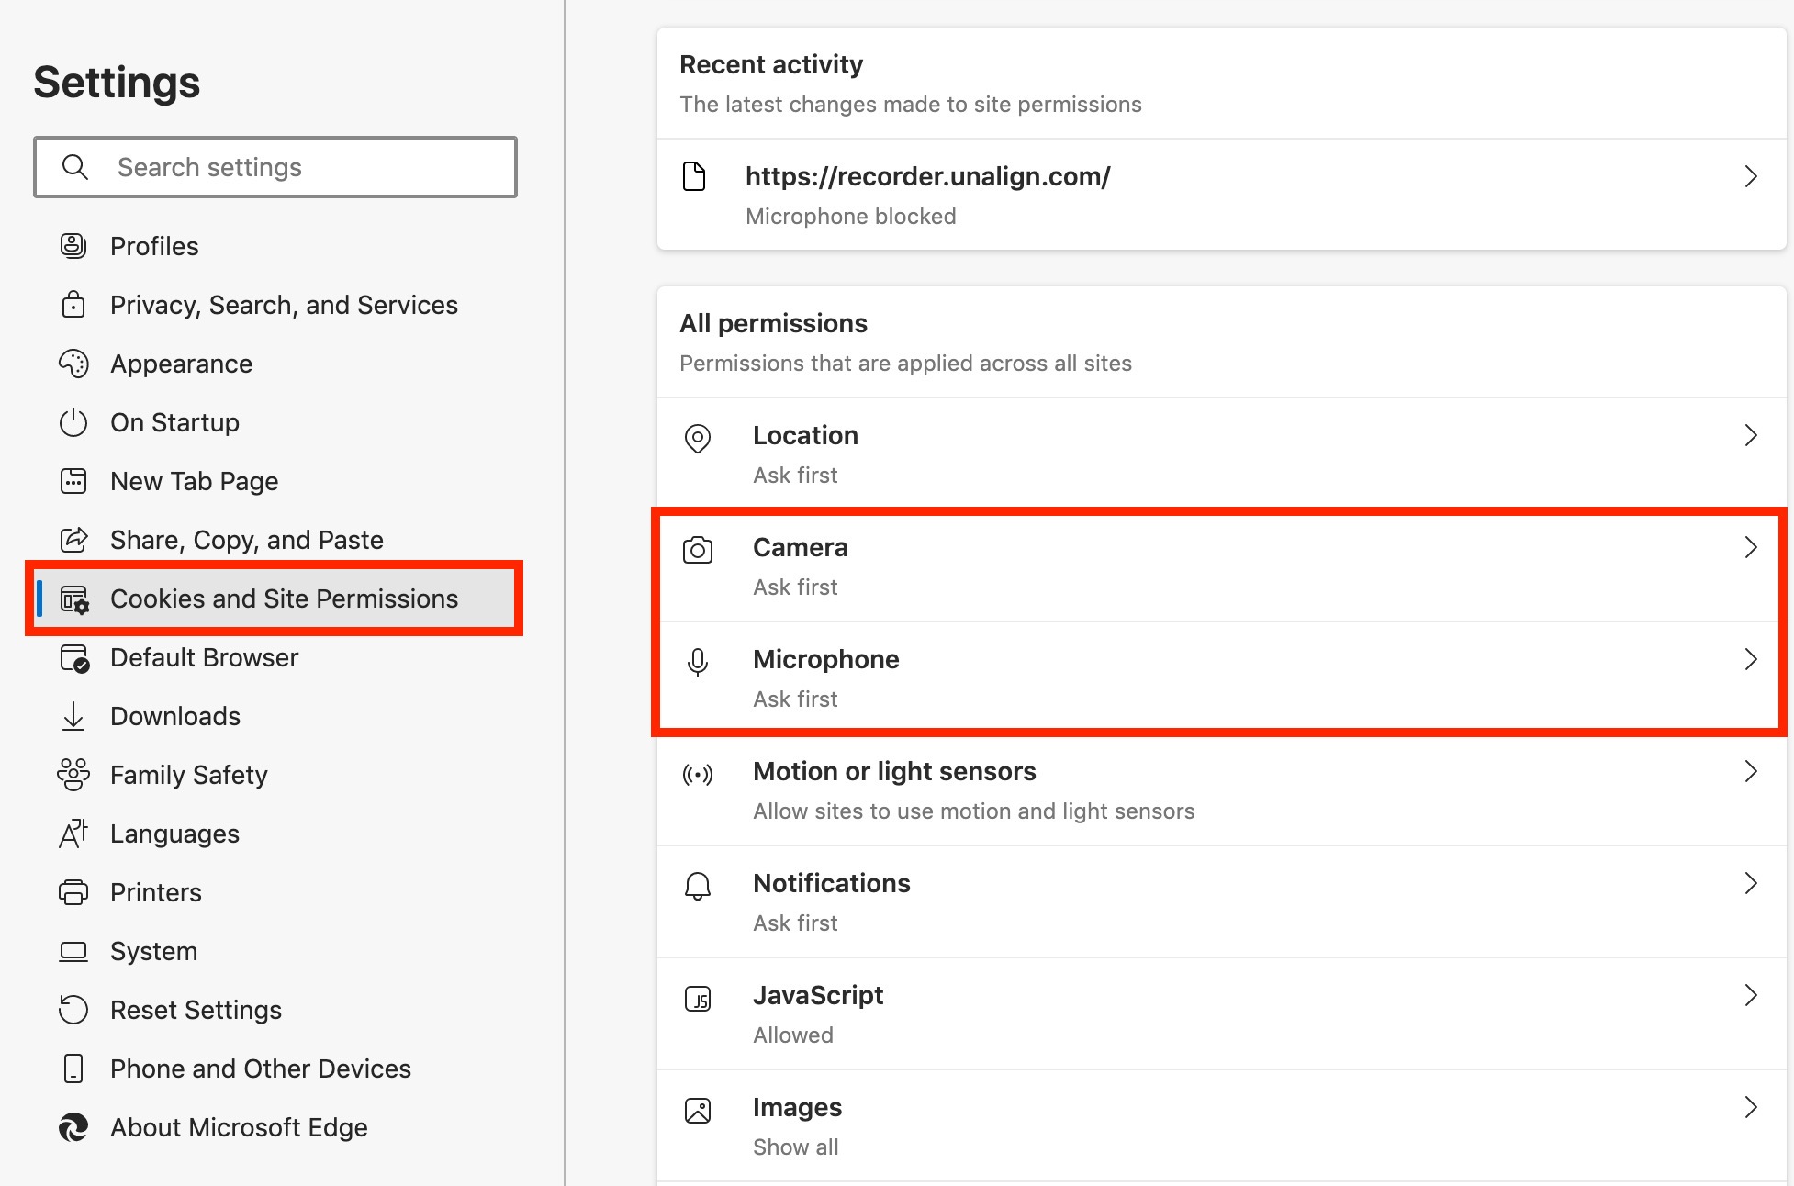Go to Appearance settings

(275, 364)
